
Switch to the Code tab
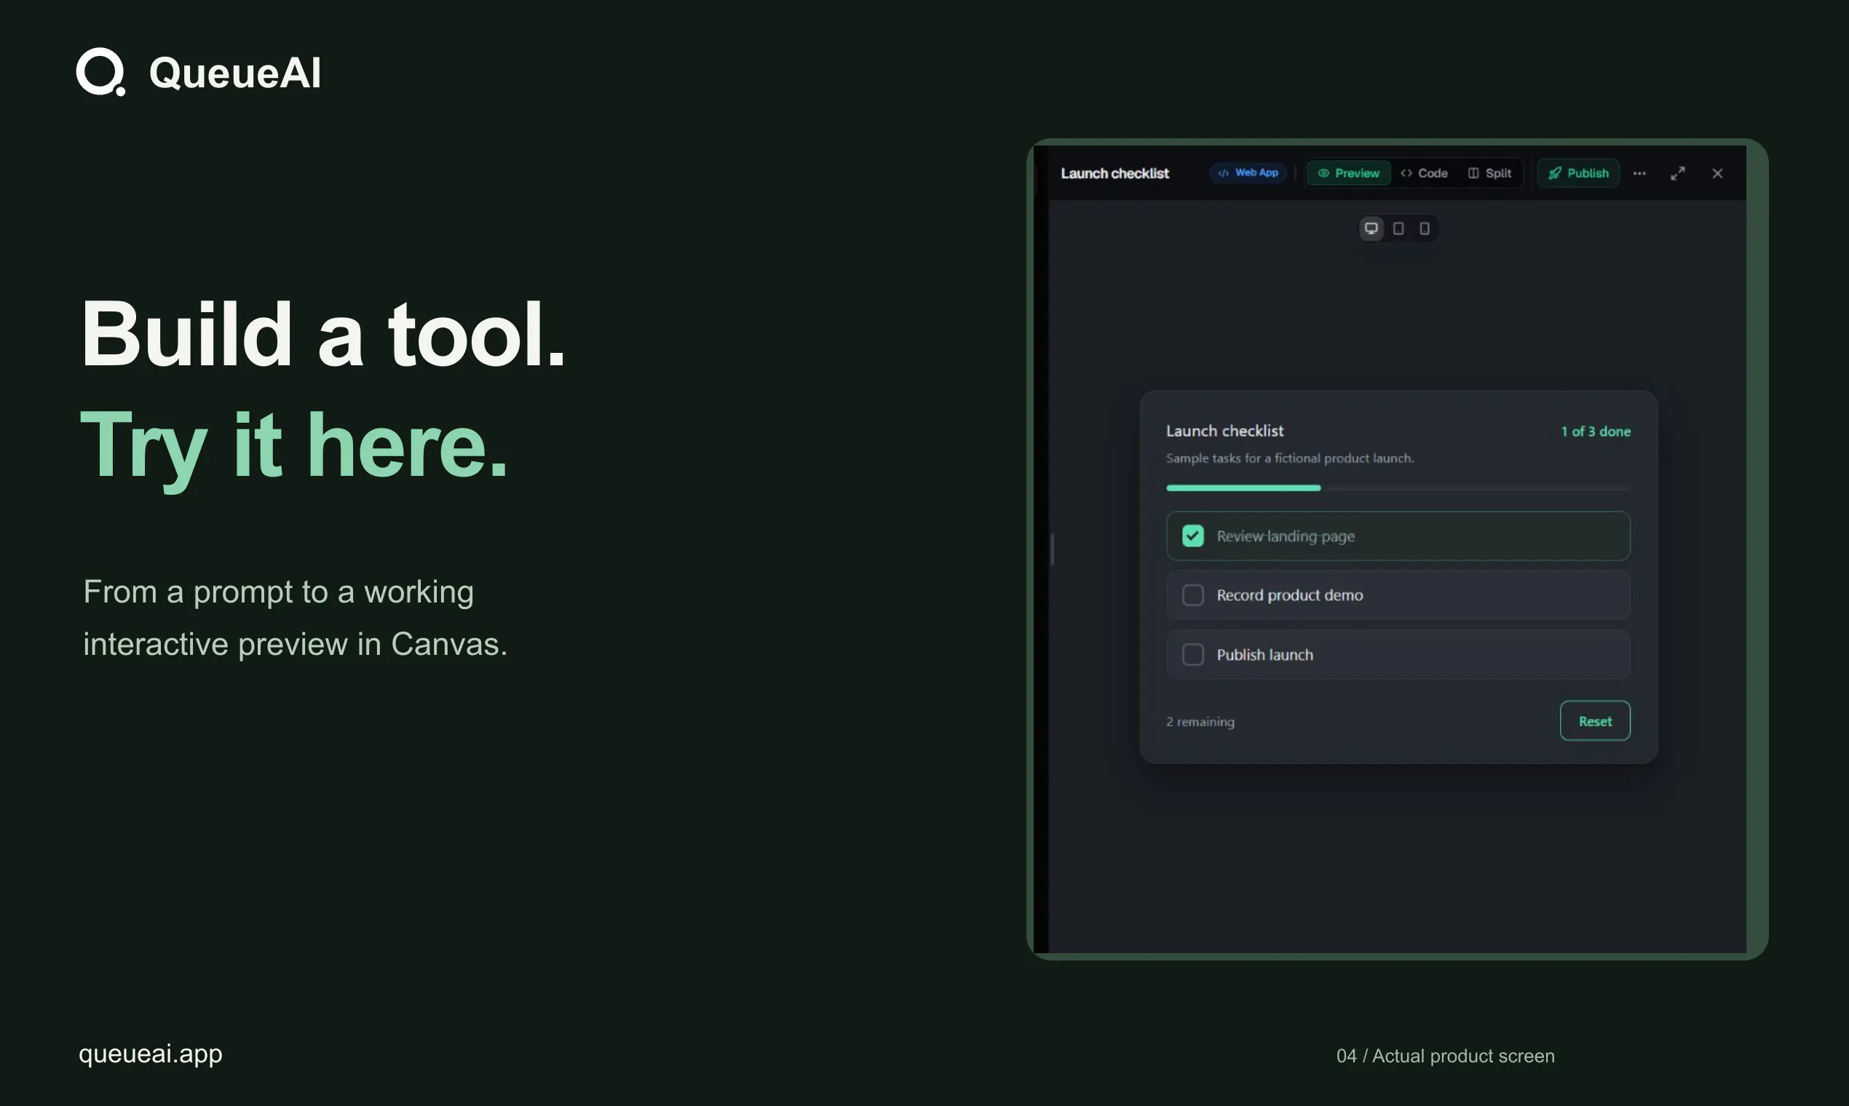tap(1424, 173)
